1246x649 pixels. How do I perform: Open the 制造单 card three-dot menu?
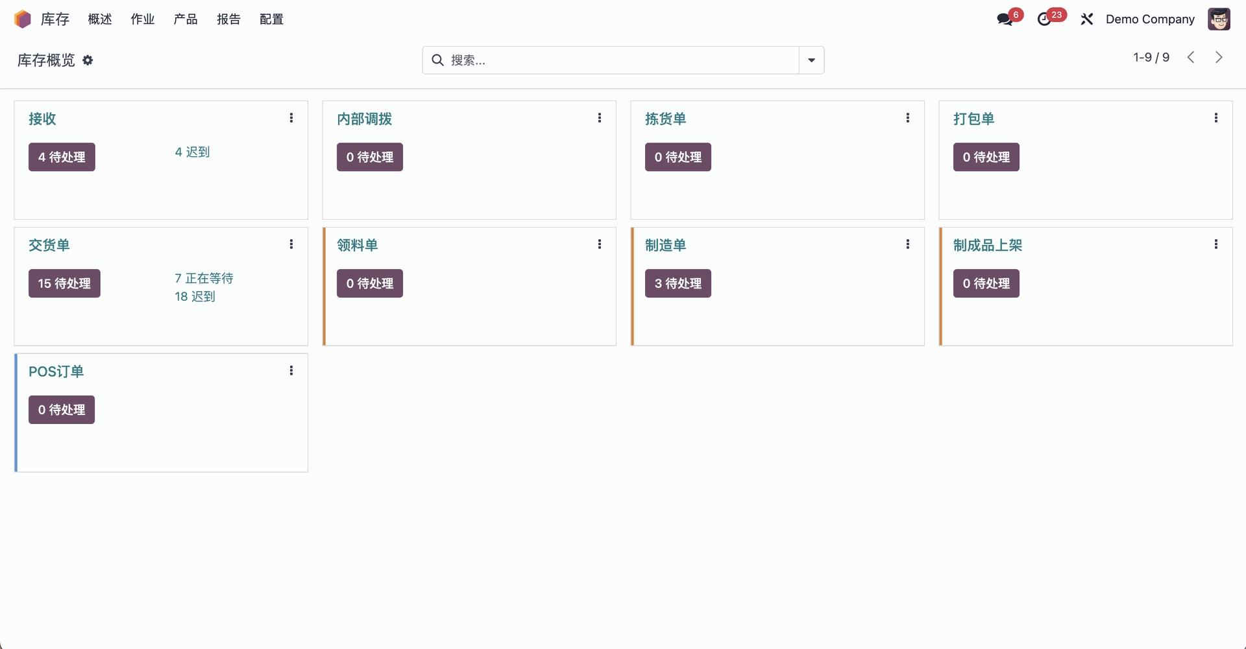908,244
